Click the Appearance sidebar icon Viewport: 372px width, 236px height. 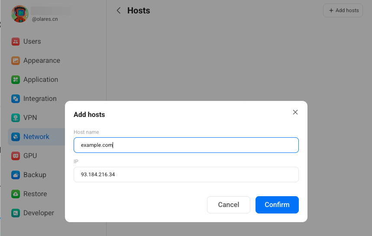tap(16, 61)
